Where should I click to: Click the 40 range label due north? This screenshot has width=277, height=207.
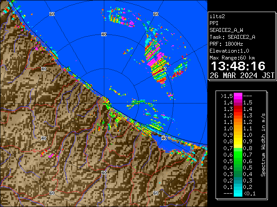point(104,34)
